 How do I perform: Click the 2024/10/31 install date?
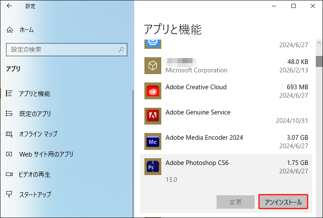(292, 121)
